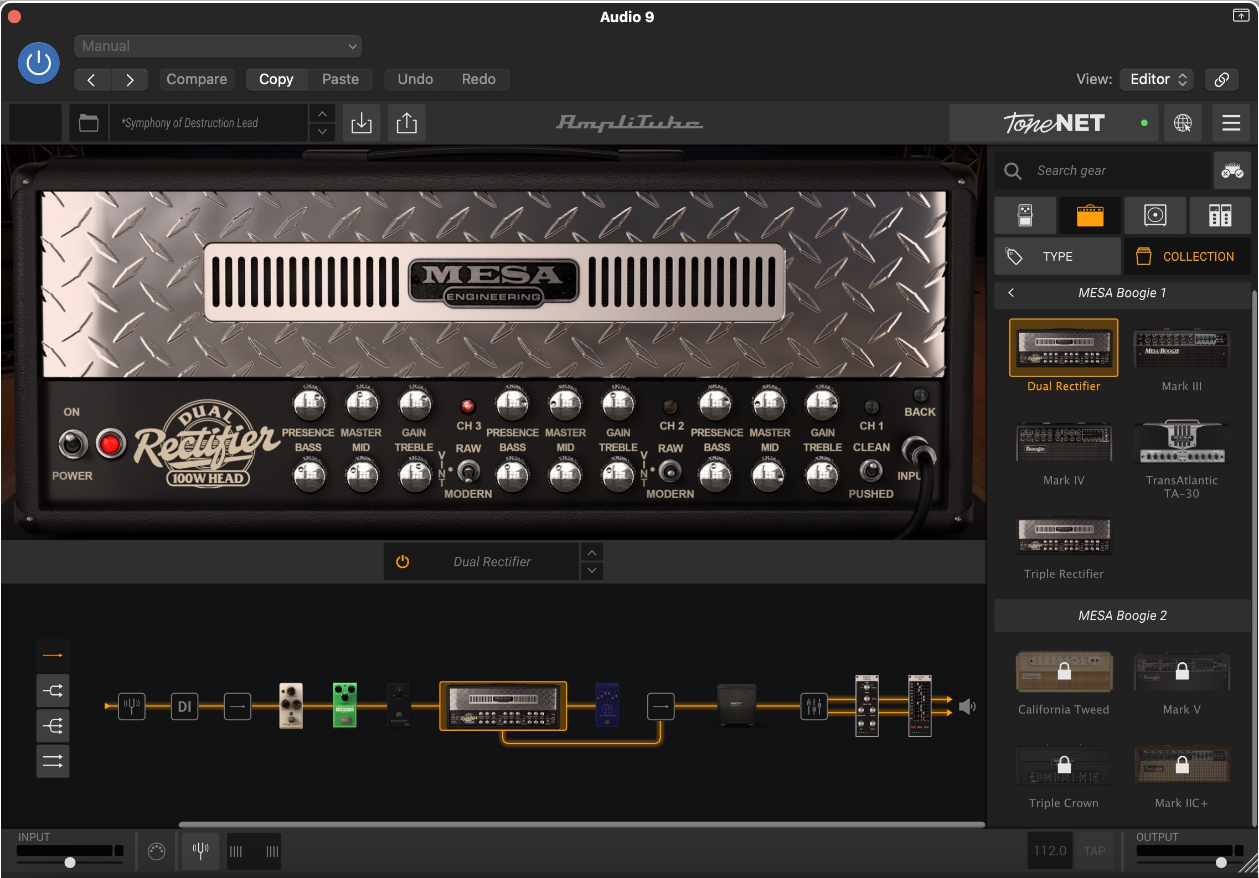Viewport: 1259px width, 878px height.
Task: Switch to the COLLECTION filter tab
Action: click(x=1188, y=256)
